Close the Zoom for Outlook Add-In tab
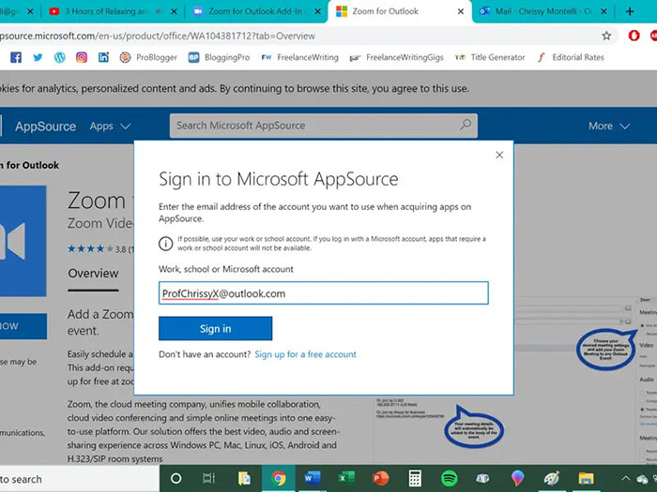657x492 pixels. click(318, 11)
